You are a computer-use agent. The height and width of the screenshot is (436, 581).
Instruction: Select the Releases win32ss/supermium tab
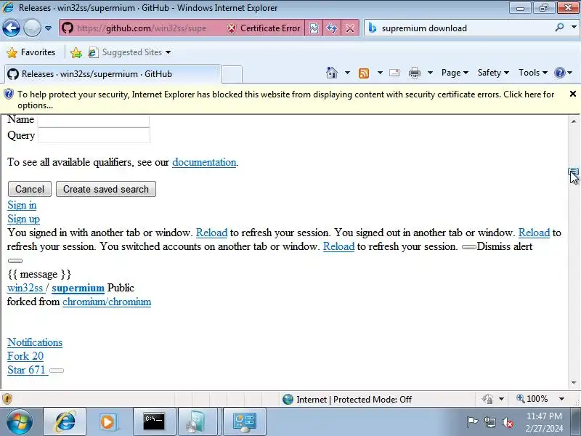[113, 74]
